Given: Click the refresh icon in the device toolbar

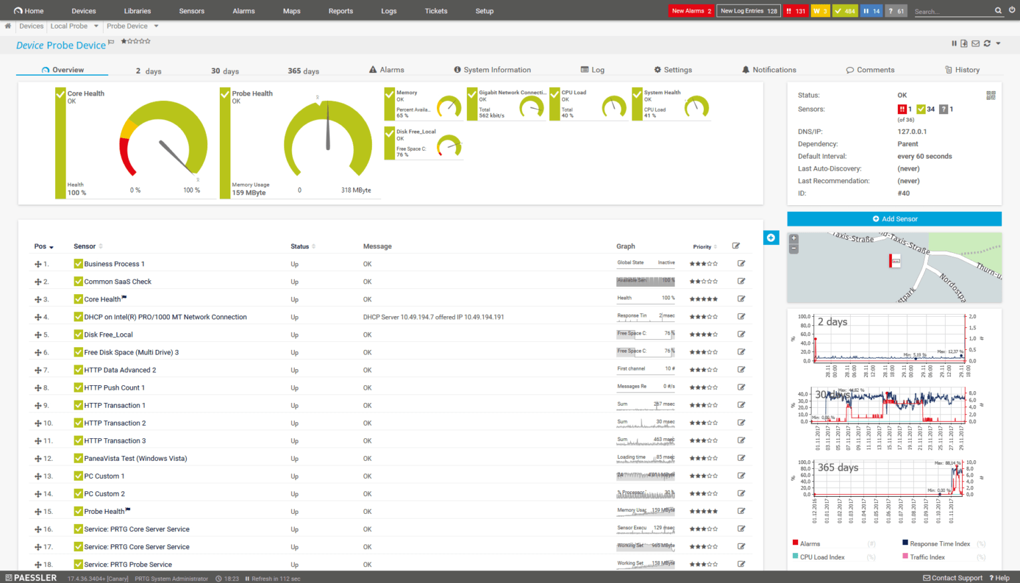Looking at the screenshot, I should [x=987, y=43].
